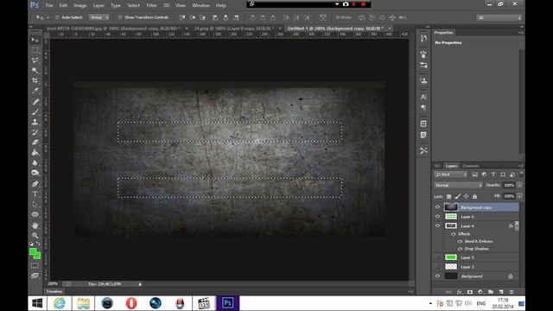Select the Move tool in the toolbox
The height and width of the screenshot is (311, 553).
[x=35, y=40]
